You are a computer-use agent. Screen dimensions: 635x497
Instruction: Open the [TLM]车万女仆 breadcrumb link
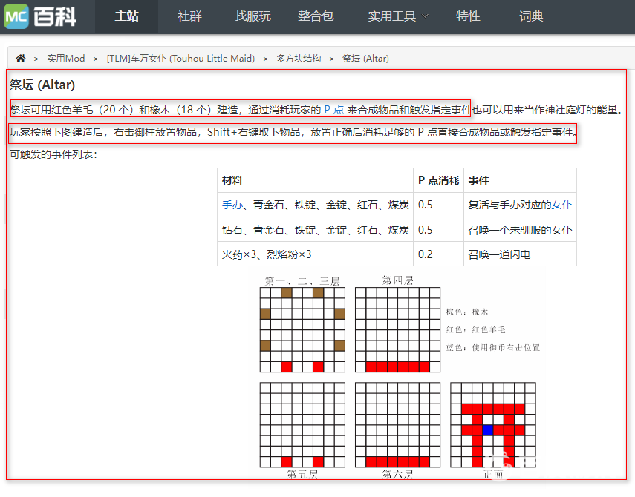point(180,59)
